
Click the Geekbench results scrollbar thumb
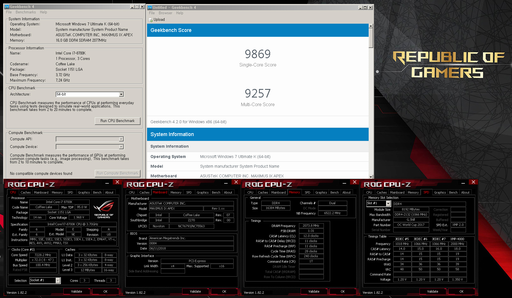click(371, 38)
